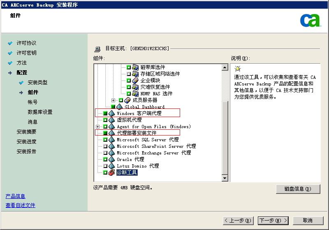Open the 查看自述文件 link
Screen dimensions: 329x230
20,205
